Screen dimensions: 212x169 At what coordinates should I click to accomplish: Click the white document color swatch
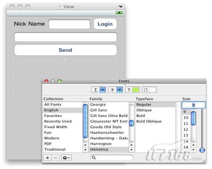tap(152, 90)
